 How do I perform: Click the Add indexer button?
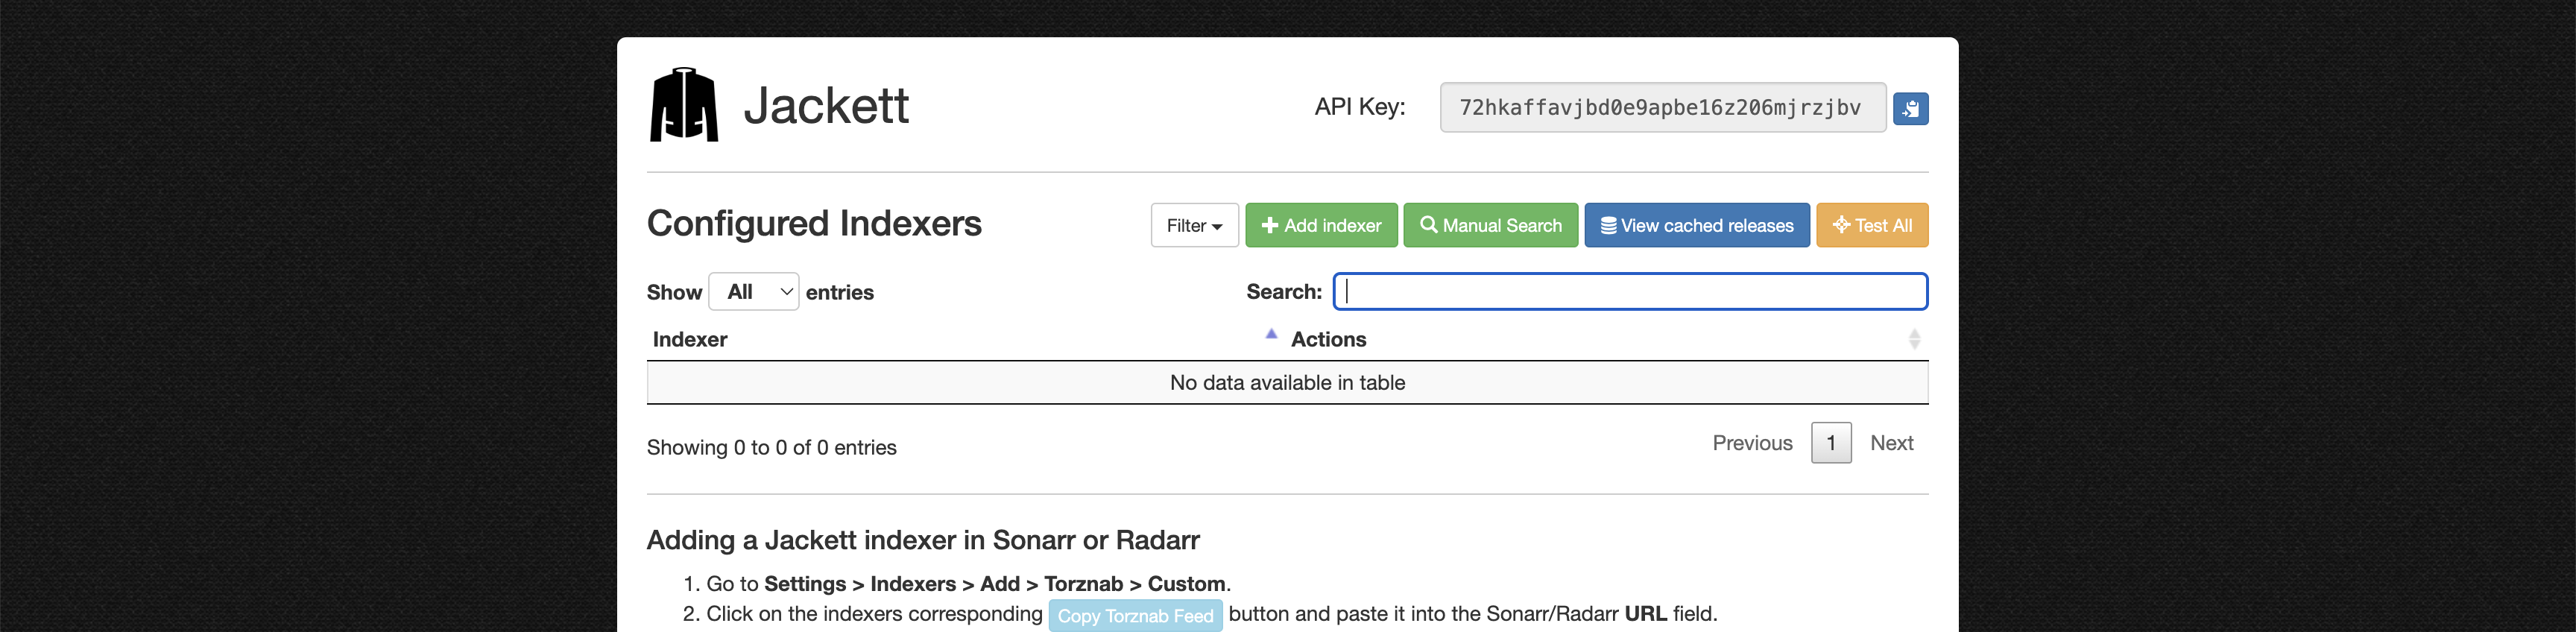pos(1320,226)
